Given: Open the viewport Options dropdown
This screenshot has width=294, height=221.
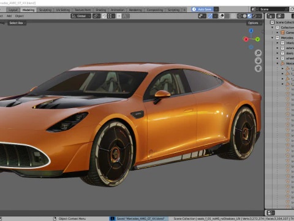Looking at the screenshot, I should coord(254,23).
